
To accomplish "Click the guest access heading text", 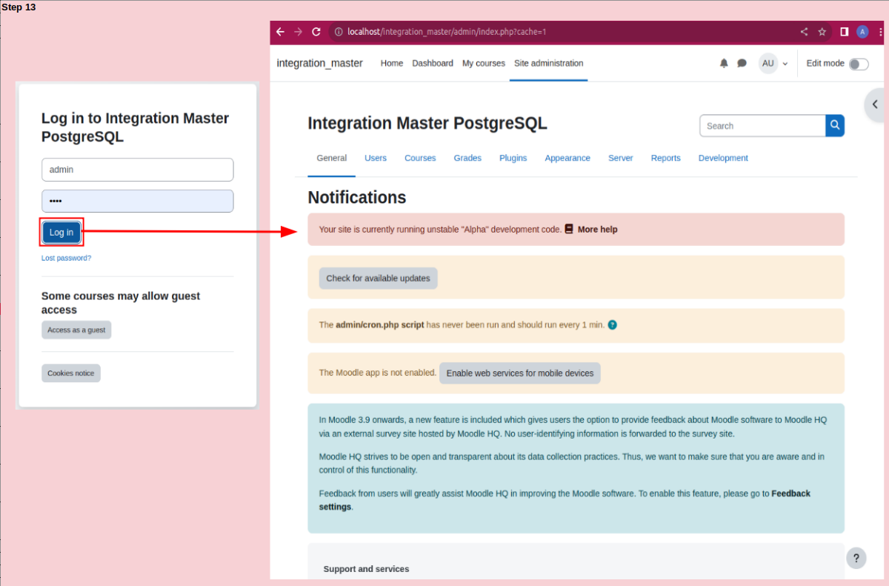I will coord(121,303).
